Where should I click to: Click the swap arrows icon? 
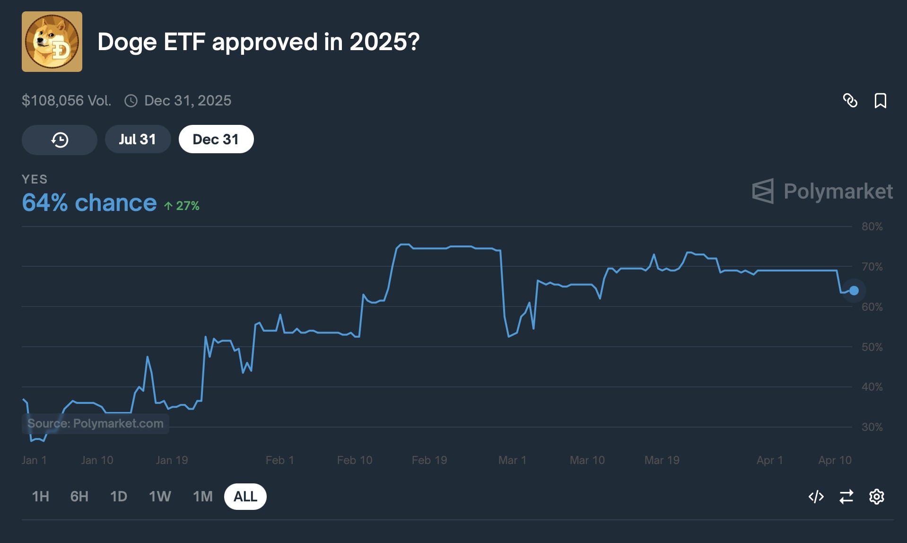click(846, 497)
